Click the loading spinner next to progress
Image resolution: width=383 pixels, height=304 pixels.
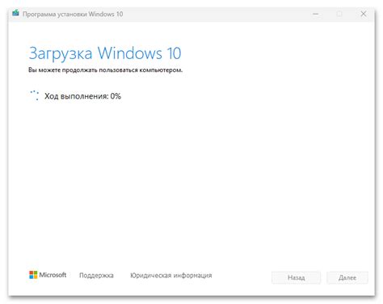tap(35, 95)
